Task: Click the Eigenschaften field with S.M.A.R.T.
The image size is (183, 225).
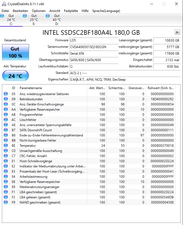Action: click(x=125, y=80)
